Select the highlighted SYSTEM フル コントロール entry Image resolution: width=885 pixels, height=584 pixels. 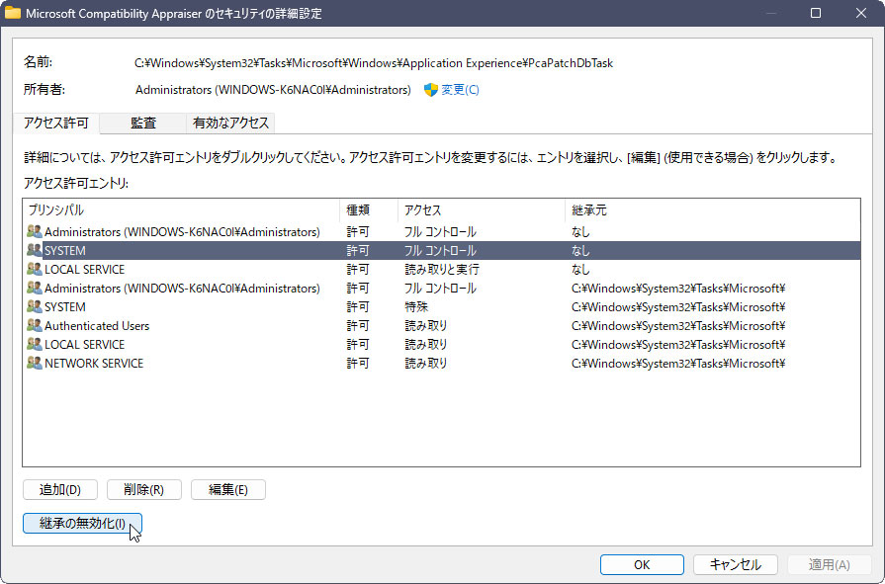[x=442, y=251]
